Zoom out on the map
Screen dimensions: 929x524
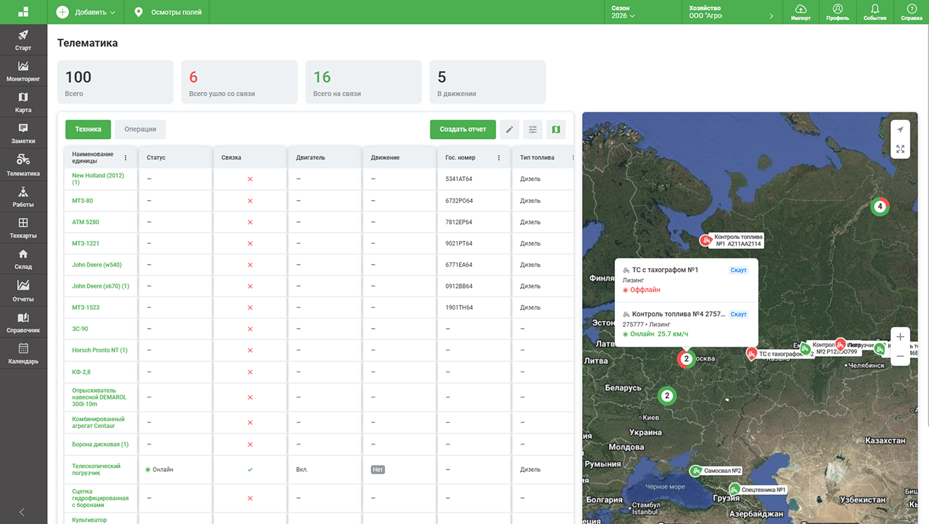tap(900, 356)
